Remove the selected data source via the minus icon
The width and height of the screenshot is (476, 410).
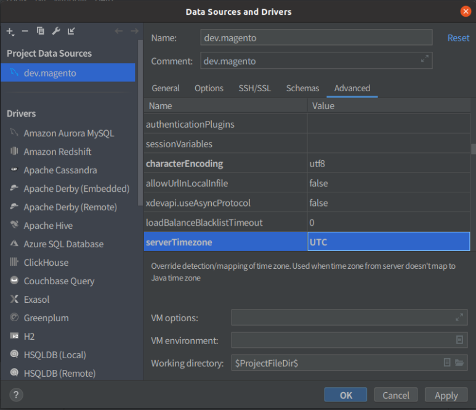pos(25,31)
